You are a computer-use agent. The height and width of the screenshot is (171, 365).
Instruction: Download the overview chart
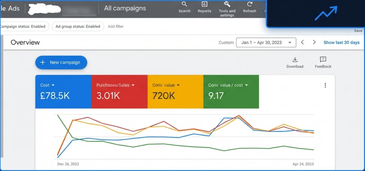295,63
